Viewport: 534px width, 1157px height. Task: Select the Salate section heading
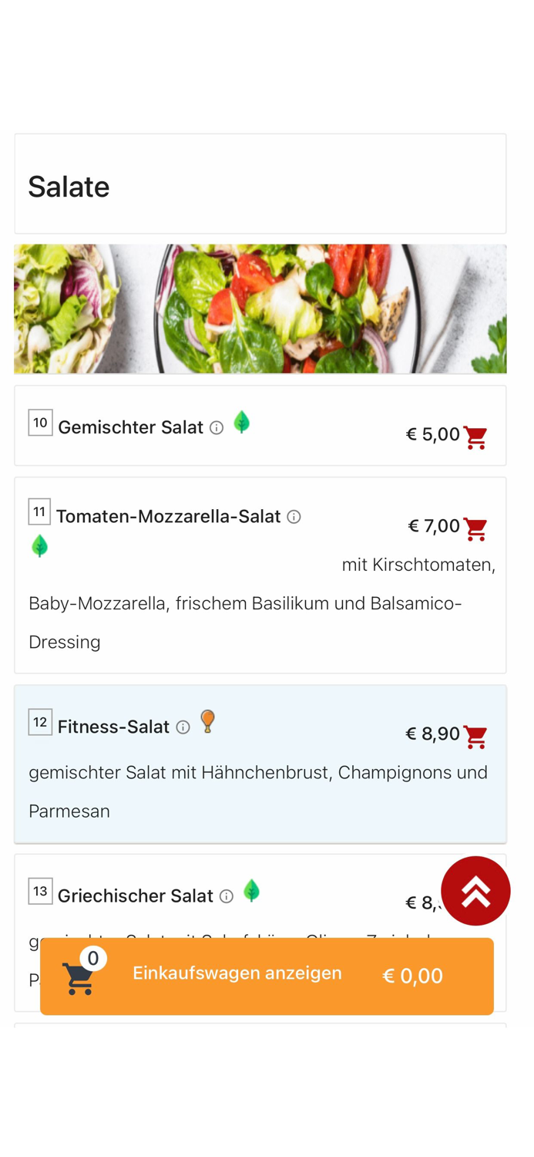pos(69,185)
